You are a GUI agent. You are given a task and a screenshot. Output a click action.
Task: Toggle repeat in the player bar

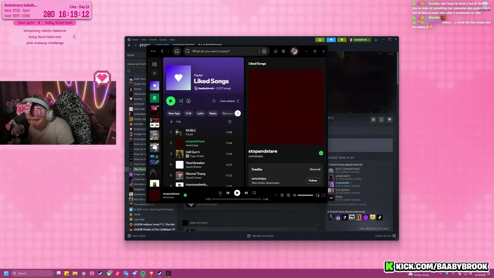pyautogui.click(x=254, y=193)
